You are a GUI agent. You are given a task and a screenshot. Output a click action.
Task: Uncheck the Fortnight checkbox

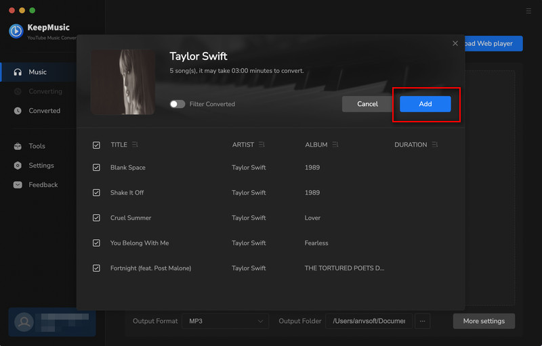pyautogui.click(x=96, y=268)
